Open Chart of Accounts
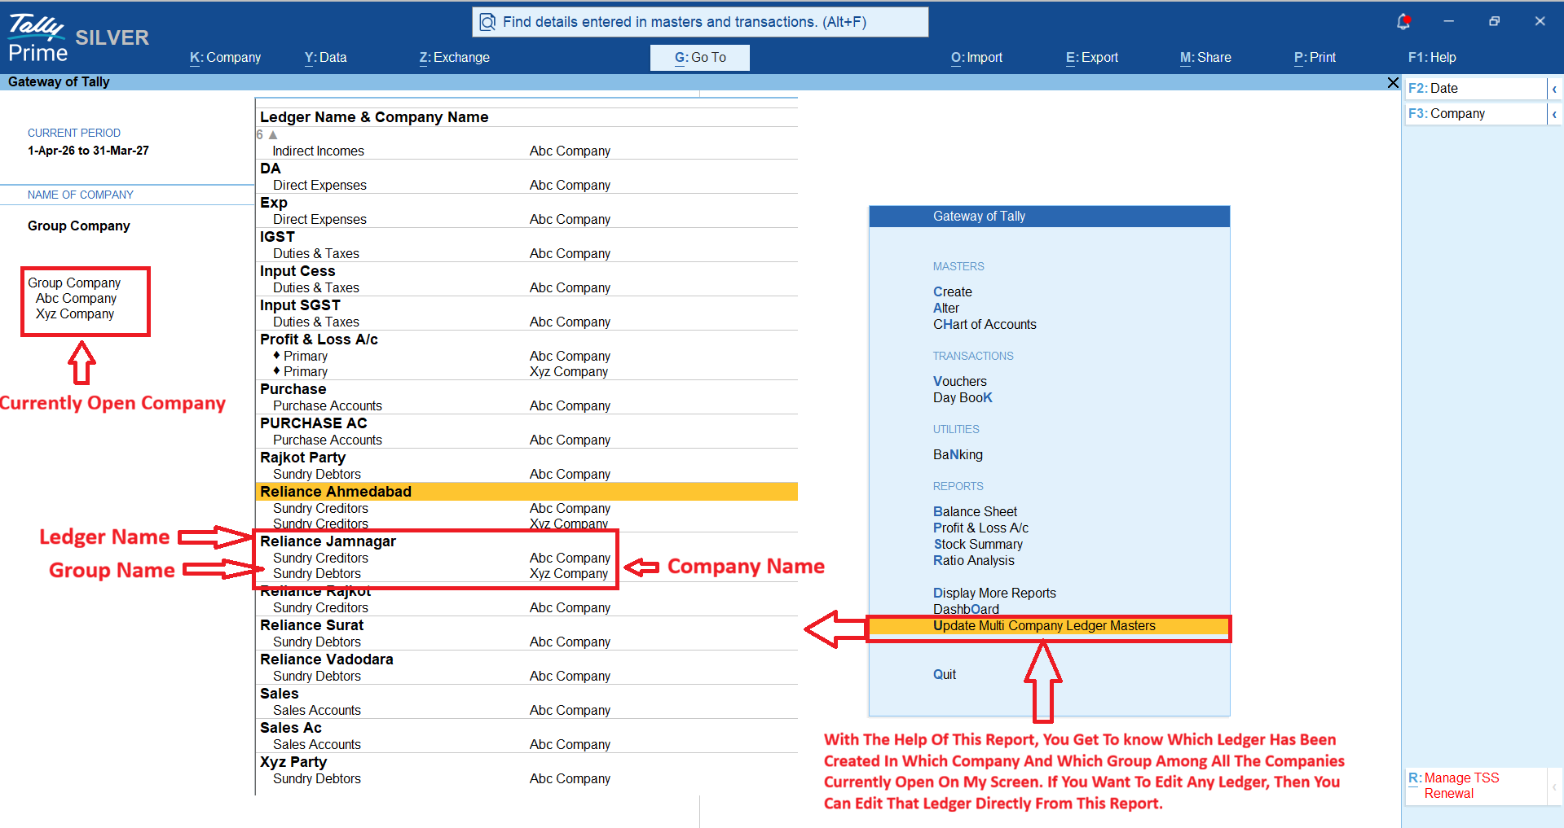This screenshot has width=1564, height=828. click(x=985, y=324)
